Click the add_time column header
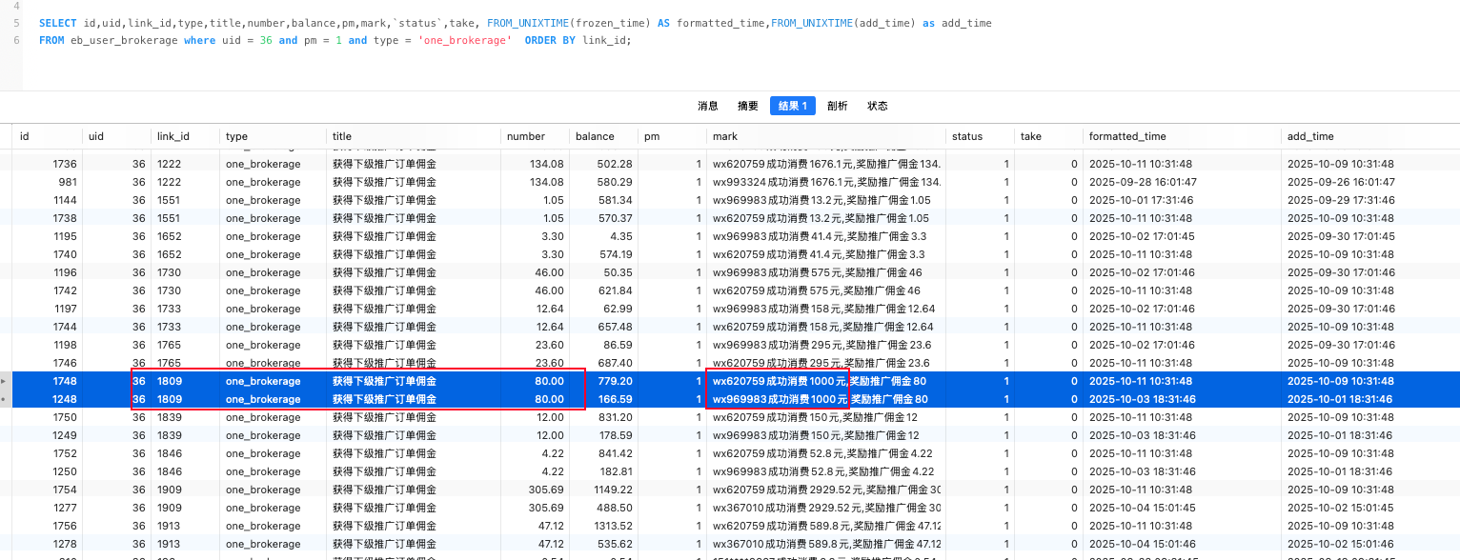 (1310, 136)
